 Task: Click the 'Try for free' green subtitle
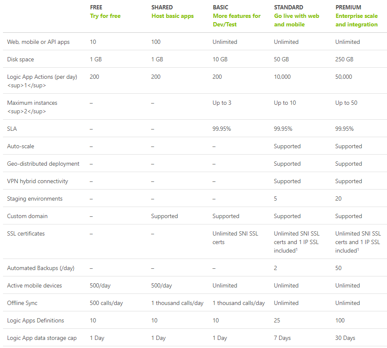(105, 16)
